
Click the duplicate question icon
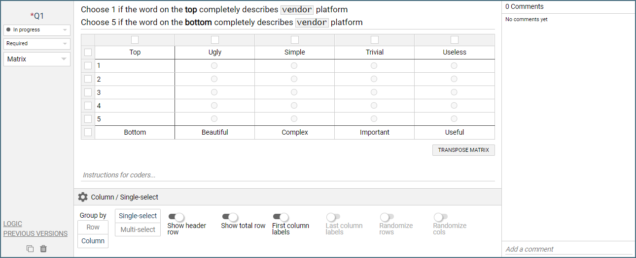30,249
